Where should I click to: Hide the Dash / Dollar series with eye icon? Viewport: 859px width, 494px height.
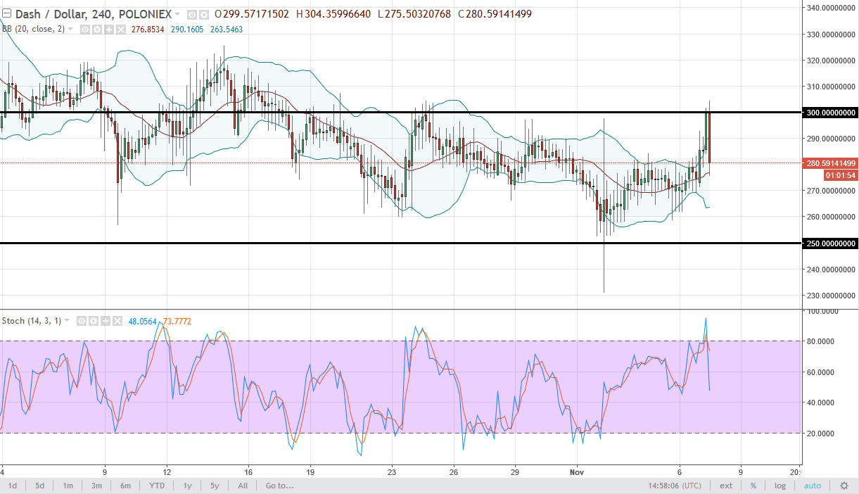click(192, 14)
